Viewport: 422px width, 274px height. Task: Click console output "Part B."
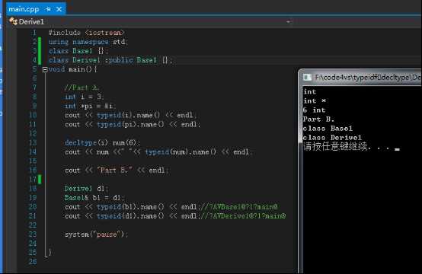[x=318, y=119]
